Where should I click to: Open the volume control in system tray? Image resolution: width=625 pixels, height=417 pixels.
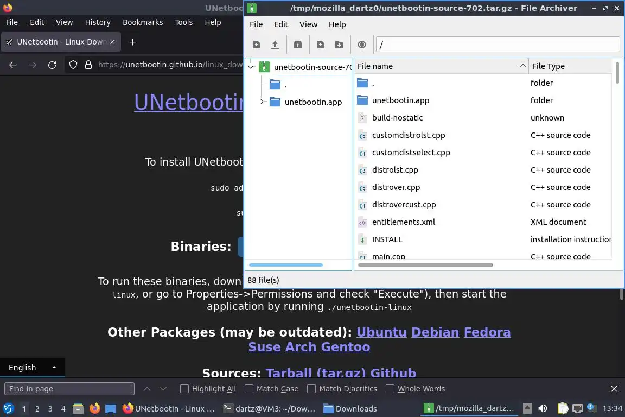click(x=543, y=409)
